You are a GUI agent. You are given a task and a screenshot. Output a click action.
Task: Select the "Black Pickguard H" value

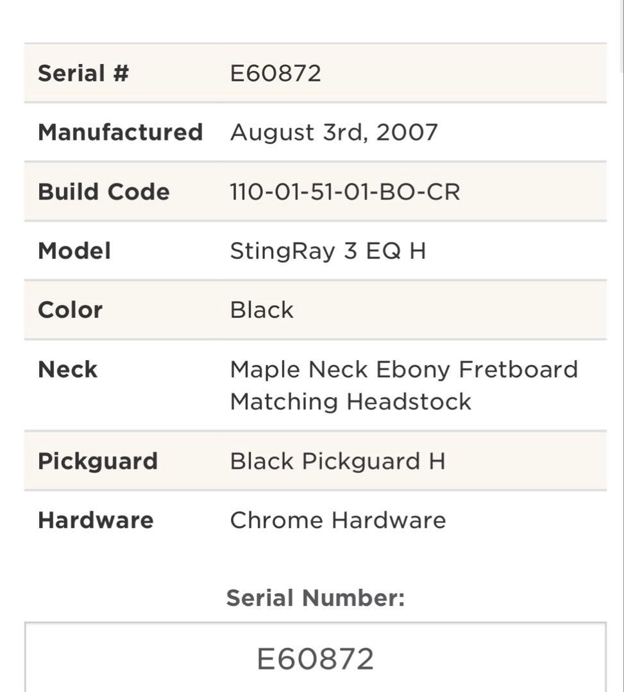click(337, 461)
